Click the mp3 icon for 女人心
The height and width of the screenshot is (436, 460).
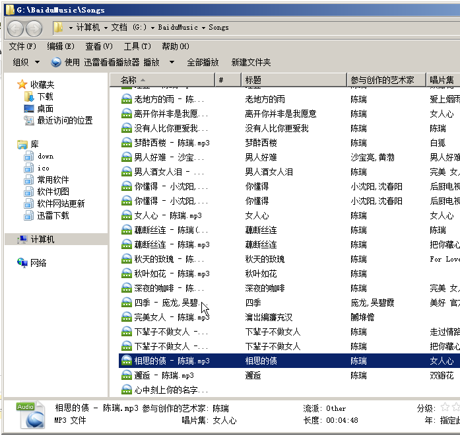(127, 215)
